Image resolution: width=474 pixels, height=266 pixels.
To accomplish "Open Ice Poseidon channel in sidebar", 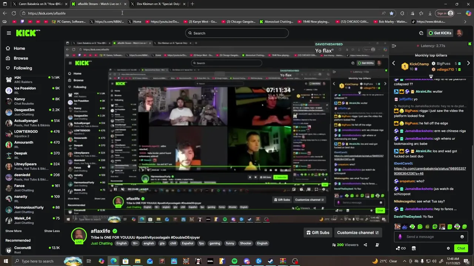I will click(33, 91).
